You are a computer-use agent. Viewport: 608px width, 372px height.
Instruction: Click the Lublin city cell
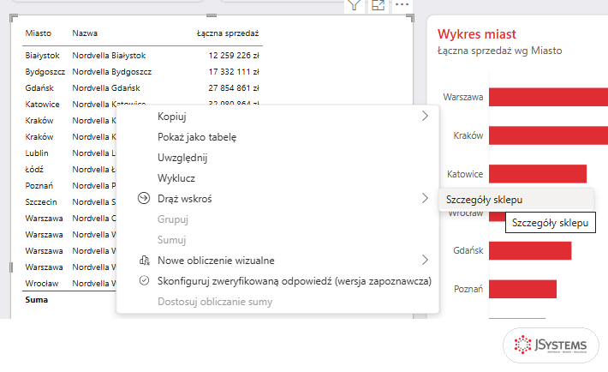click(x=37, y=153)
